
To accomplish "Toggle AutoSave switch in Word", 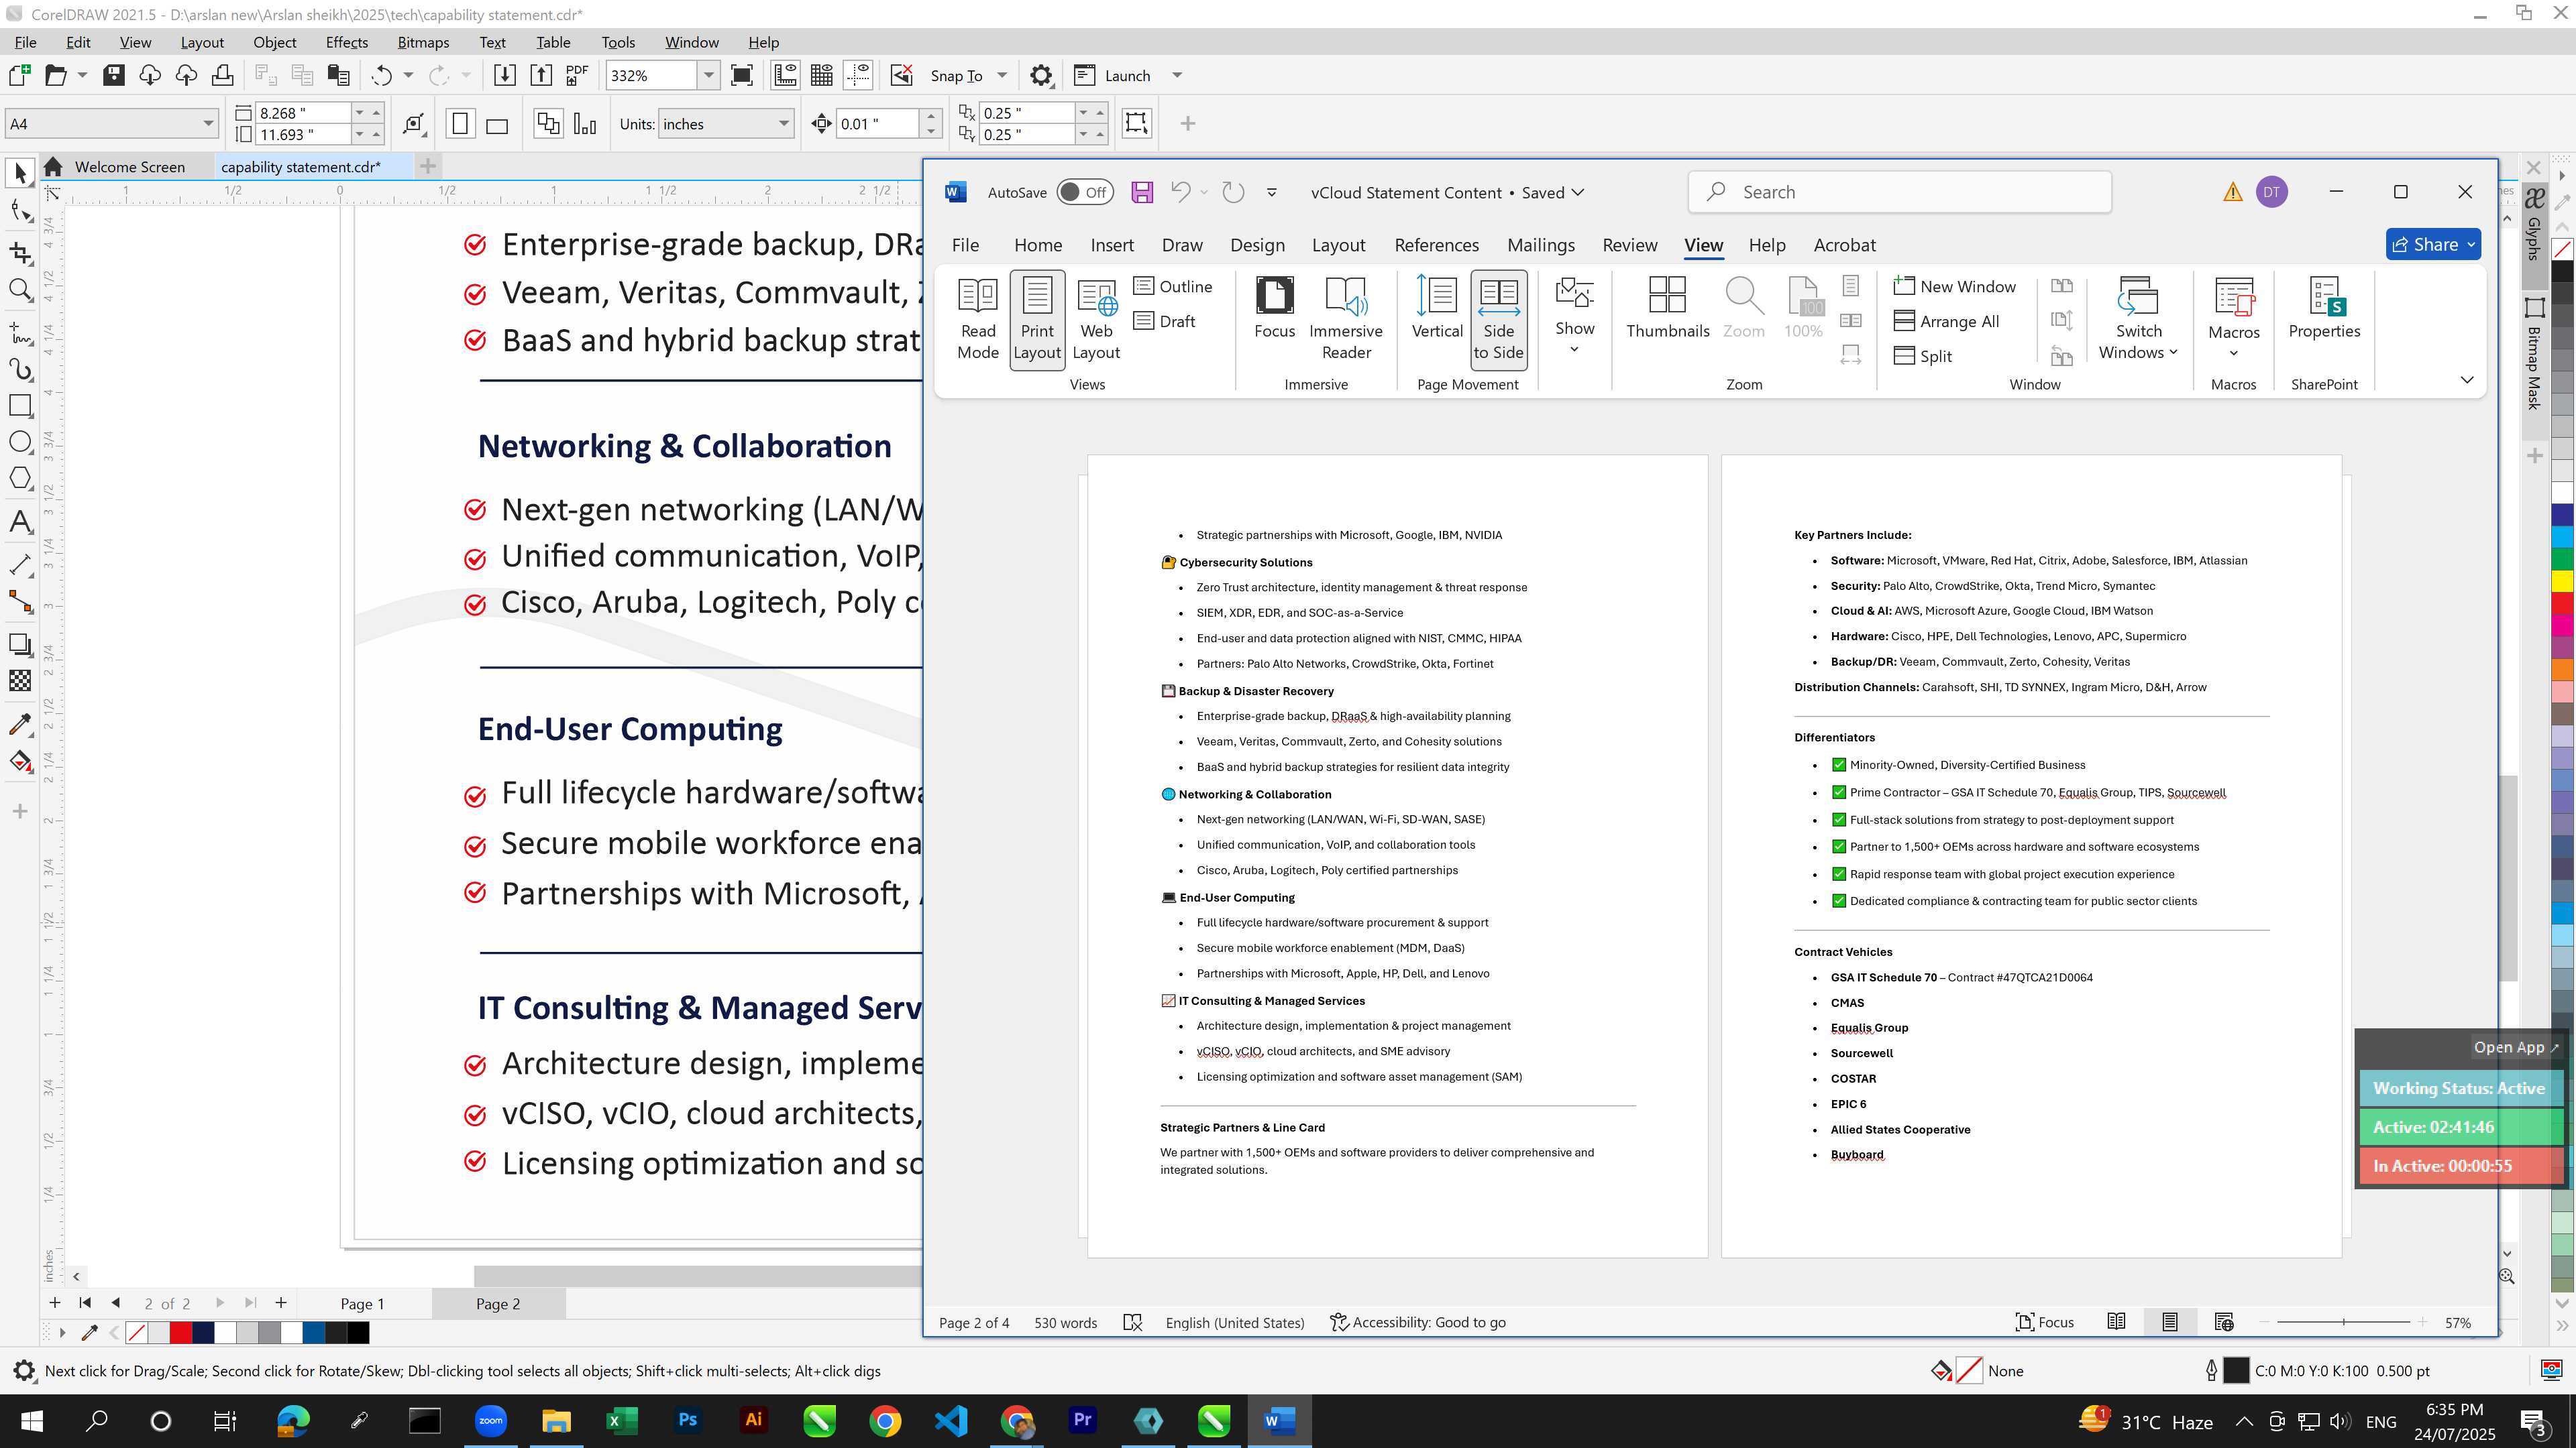I will (1085, 193).
